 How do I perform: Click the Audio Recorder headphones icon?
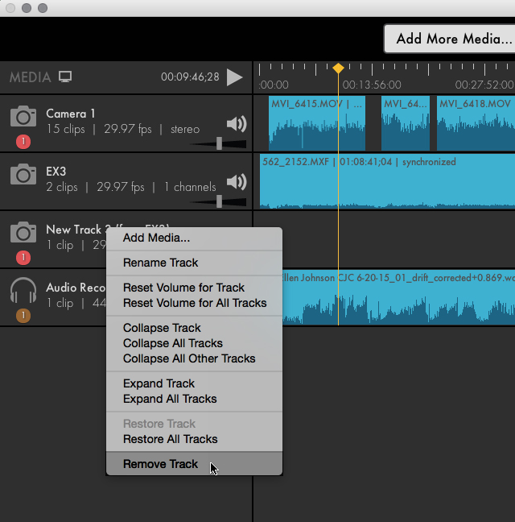pyautogui.click(x=23, y=290)
